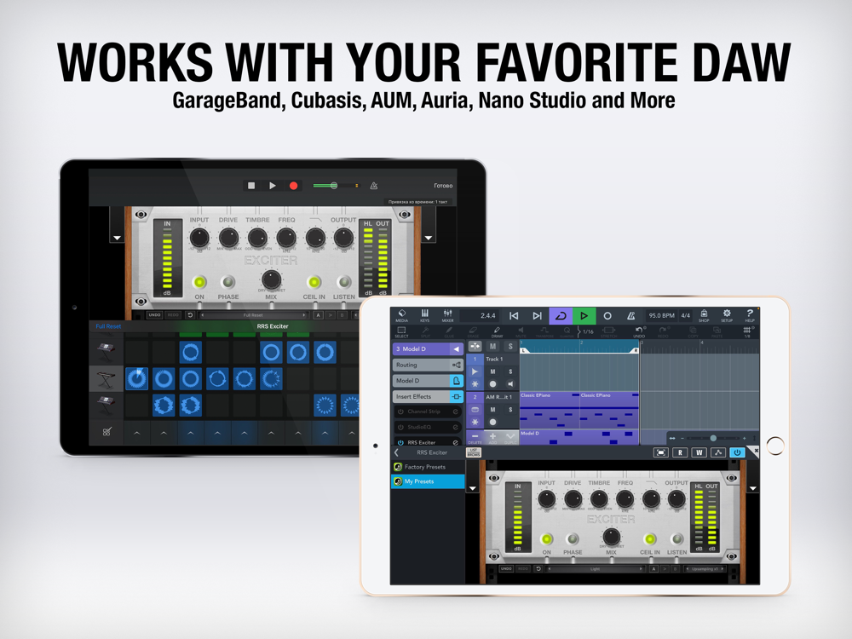Choose the Draw pencil tool in Cubasis

point(497,331)
